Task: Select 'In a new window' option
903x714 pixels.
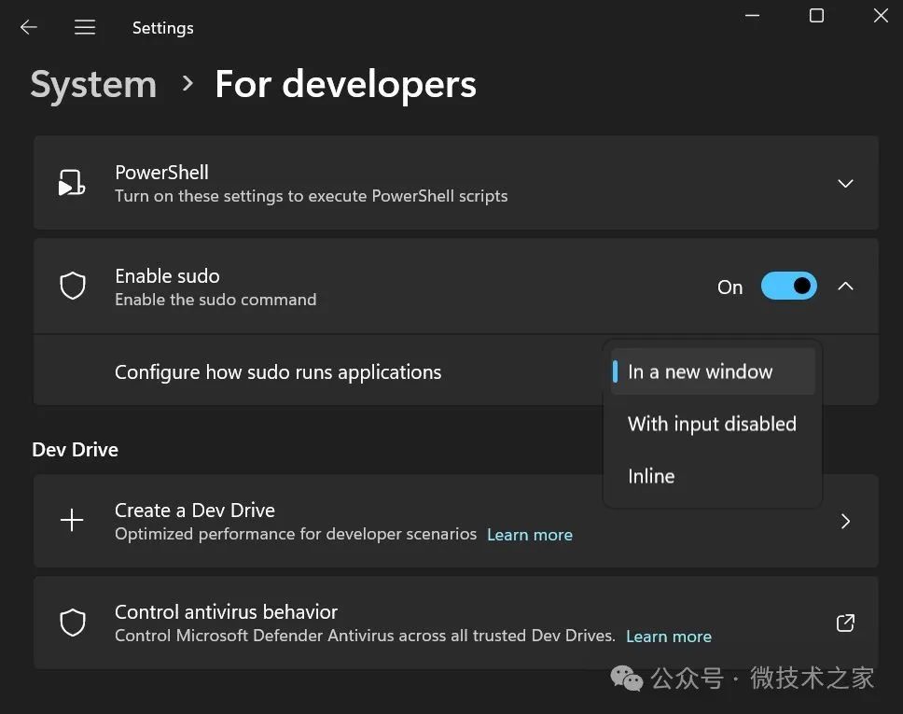Action: [x=713, y=371]
